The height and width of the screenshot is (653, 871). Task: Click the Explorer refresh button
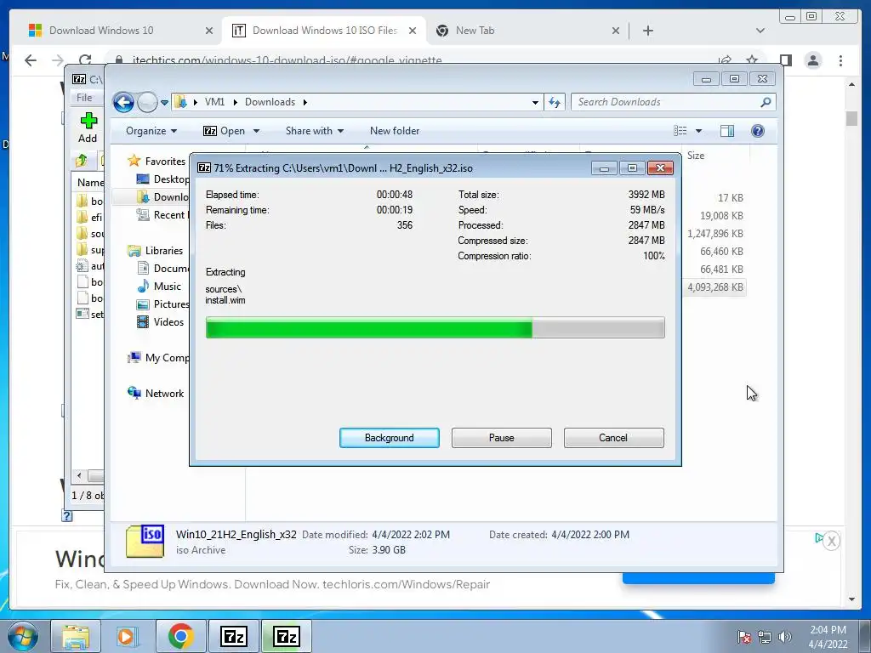555,102
